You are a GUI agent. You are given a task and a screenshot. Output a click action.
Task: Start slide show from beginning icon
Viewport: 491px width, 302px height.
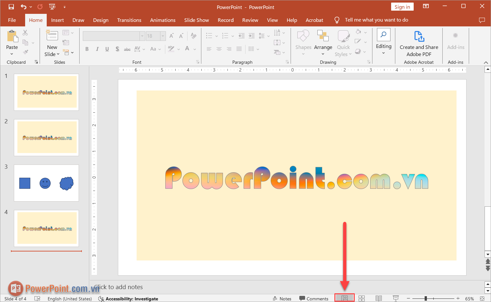coord(52,7)
